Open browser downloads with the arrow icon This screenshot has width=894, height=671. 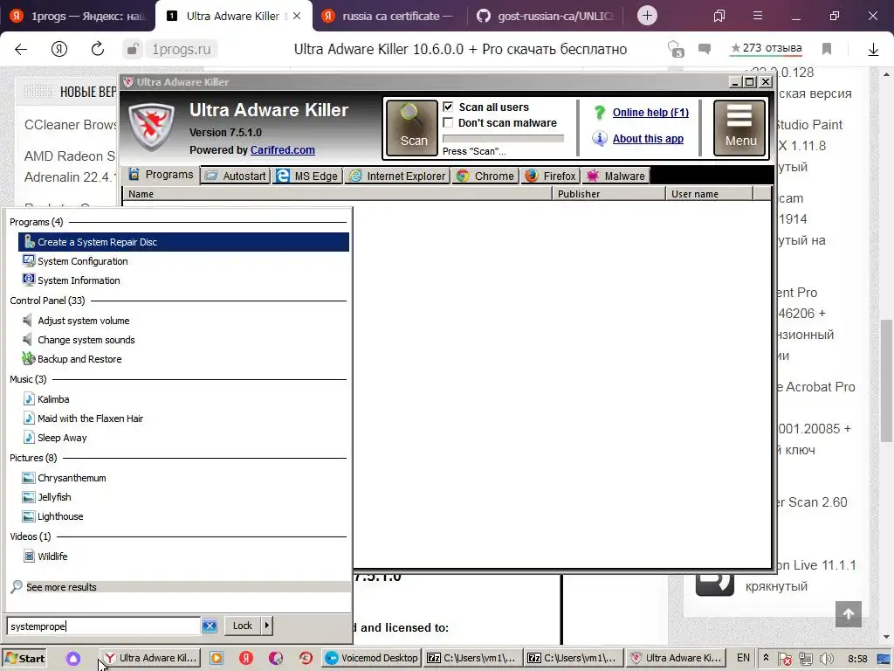pyautogui.click(x=873, y=50)
